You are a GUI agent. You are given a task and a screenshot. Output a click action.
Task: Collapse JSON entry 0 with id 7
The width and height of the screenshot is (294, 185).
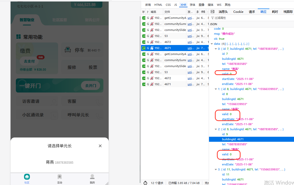point(216,49)
